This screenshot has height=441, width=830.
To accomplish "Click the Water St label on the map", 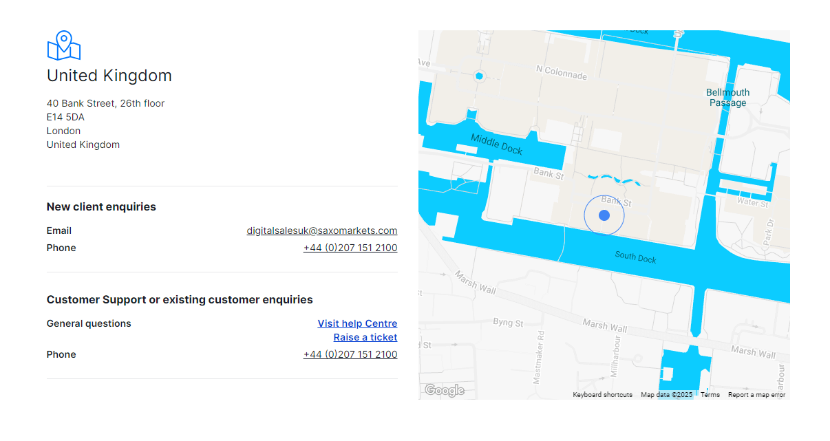I will coord(752,203).
